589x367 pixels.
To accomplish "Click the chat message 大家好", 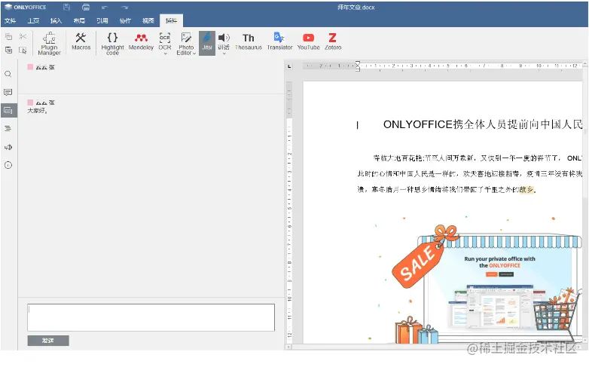I will coord(38,111).
